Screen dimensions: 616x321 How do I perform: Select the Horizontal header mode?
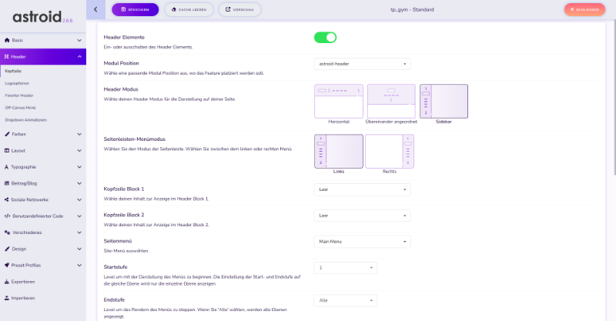click(x=339, y=101)
